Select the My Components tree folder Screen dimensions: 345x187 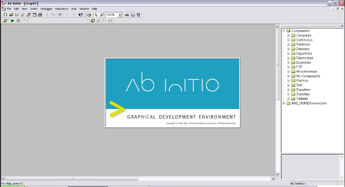(x=308, y=76)
